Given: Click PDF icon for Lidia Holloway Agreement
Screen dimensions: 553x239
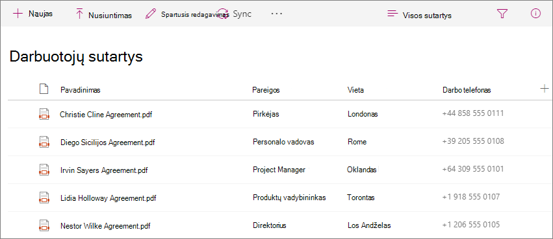Looking at the screenshot, I should 44,198.
